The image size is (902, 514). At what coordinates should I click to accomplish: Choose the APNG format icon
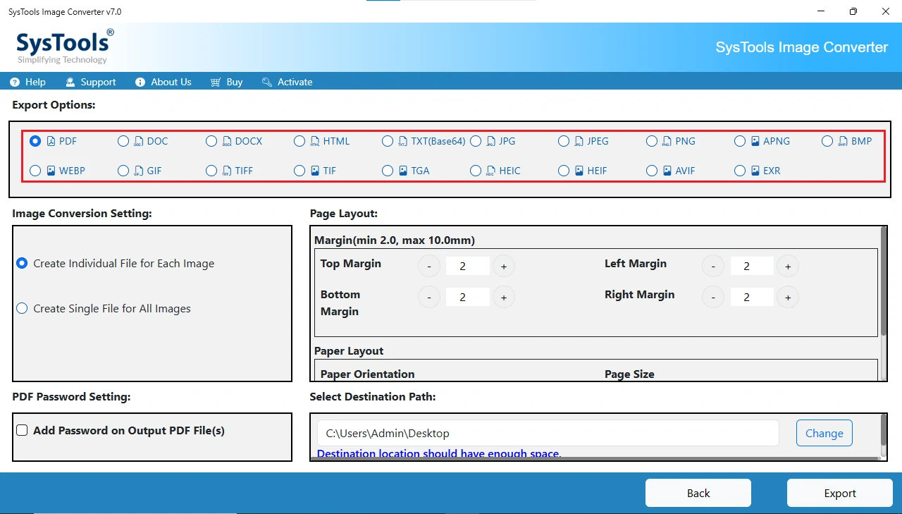point(755,141)
